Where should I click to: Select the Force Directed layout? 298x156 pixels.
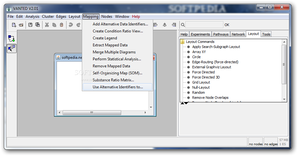[x=203, y=72]
